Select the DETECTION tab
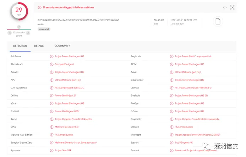 coord(20,46)
